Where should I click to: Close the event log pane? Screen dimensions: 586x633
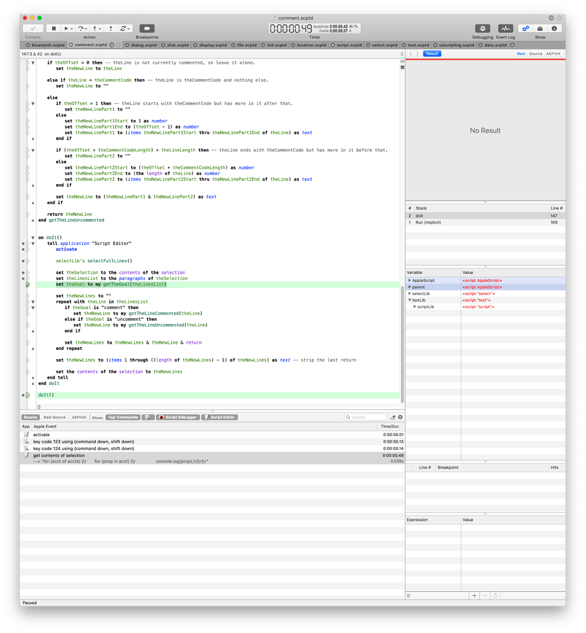point(400,417)
